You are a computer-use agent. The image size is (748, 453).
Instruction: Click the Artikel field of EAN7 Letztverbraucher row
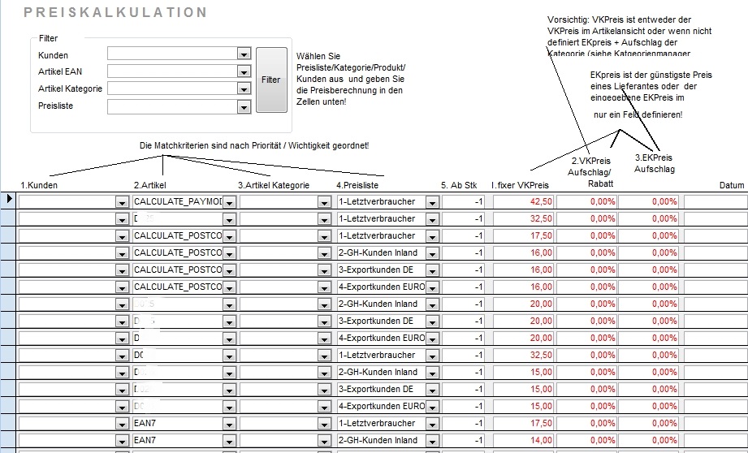click(178, 423)
